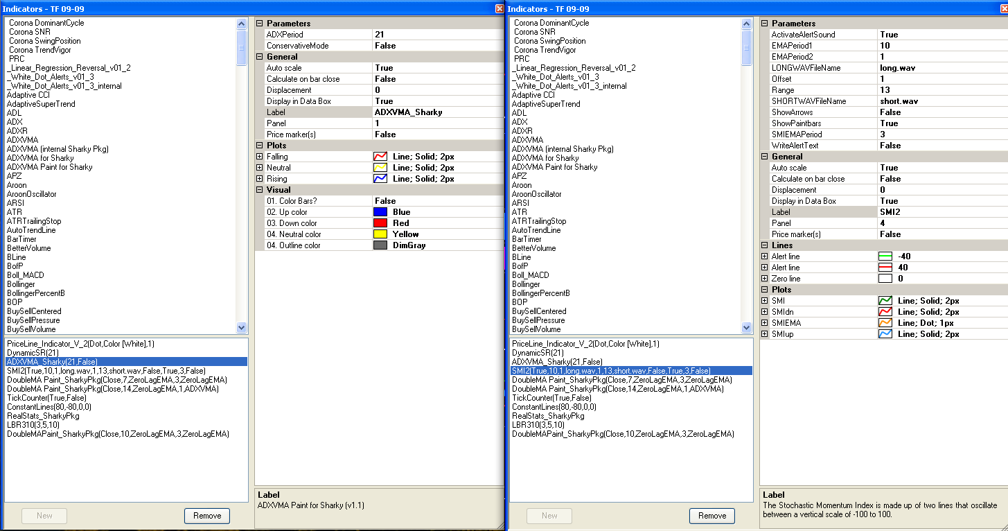Expand the SMIEMA plot entry
The width and height of the screenshot is (1008, 531).
pos(765,323)
